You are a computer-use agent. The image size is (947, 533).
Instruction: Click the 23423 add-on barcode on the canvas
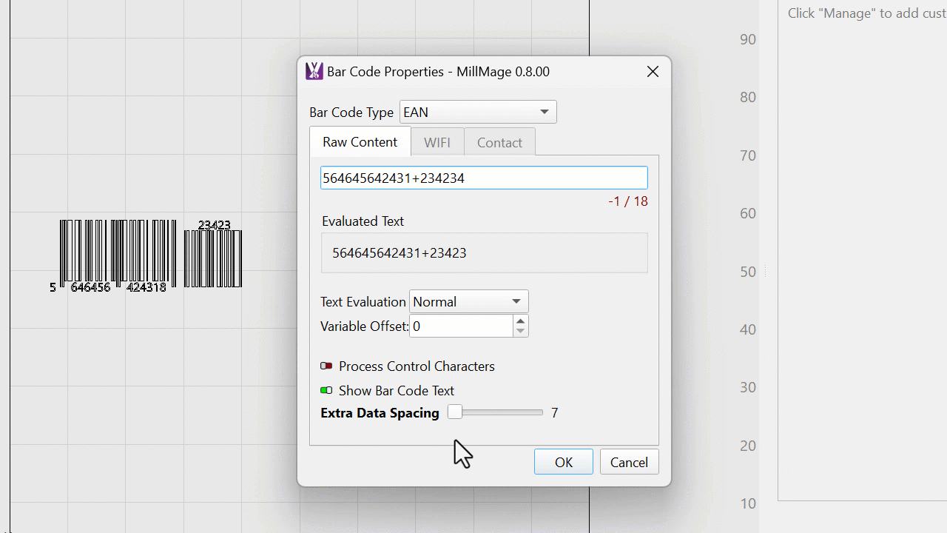[x=213, y=258]
